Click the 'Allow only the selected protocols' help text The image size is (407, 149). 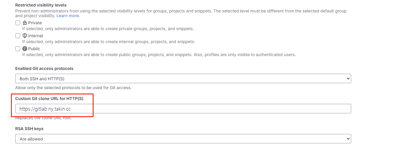point(73,88)
